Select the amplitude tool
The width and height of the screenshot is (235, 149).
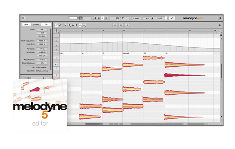(x=77, y=25)
